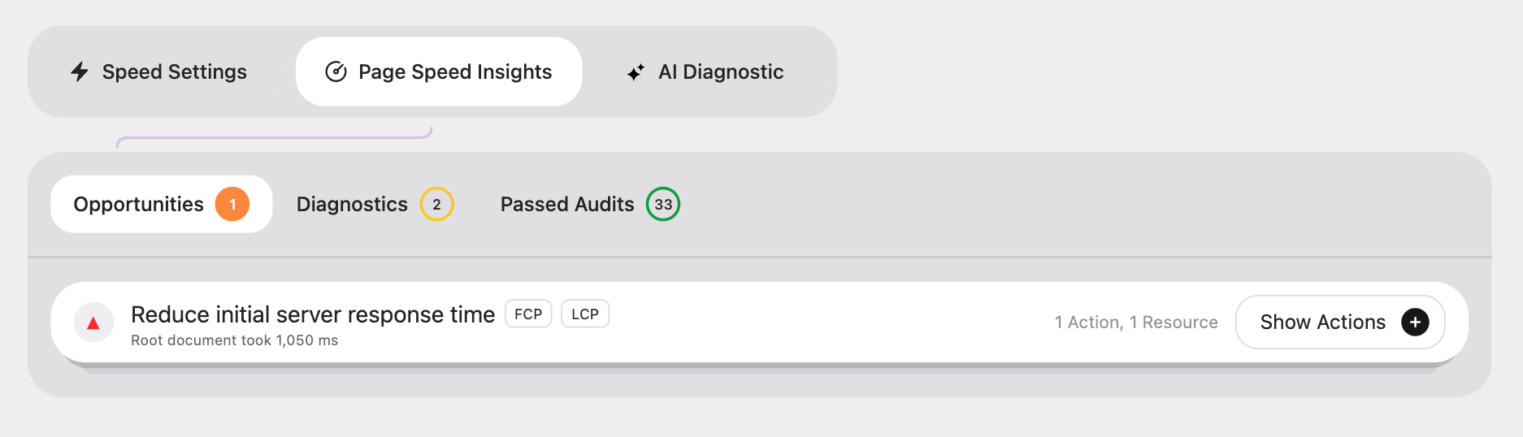This screenshot has width=1523, height=437.
Task: Click the yellow Diagnostics count badge
Action: 436,205
